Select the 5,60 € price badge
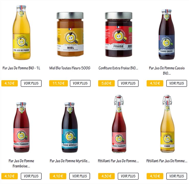 [x=106, y=83]
